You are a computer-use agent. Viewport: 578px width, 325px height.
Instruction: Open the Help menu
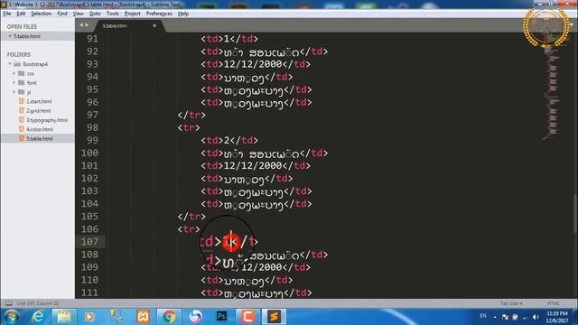(183, 14)
